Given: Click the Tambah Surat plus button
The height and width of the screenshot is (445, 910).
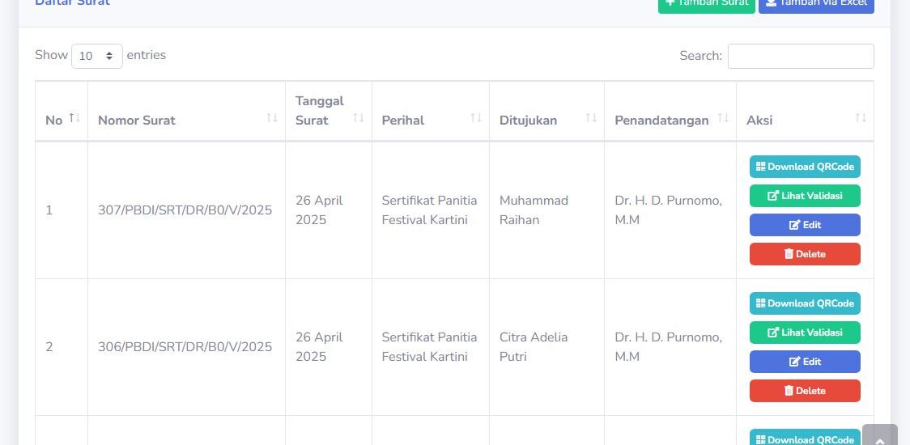Looking at the screenshot, I should click(706, 4).
